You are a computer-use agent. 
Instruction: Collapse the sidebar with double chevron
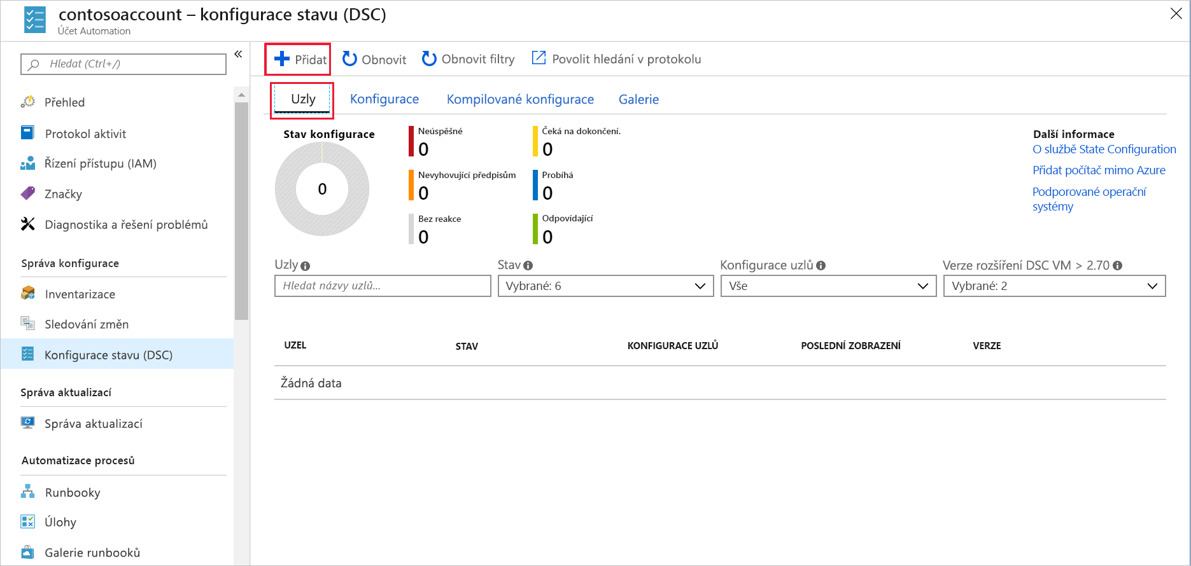[x=238, y=54]
